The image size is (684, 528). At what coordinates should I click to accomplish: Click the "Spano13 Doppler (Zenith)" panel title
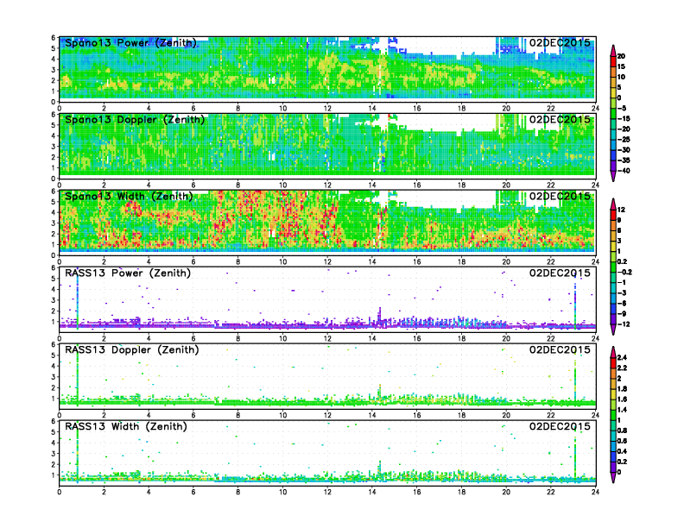click(x=135, y=119)
